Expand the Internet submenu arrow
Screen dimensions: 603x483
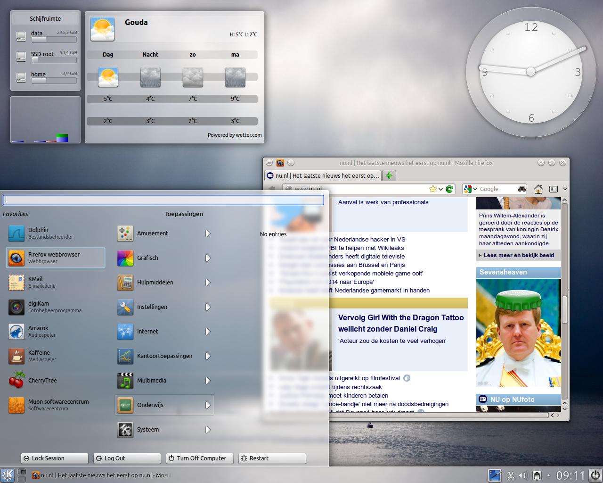208,332
